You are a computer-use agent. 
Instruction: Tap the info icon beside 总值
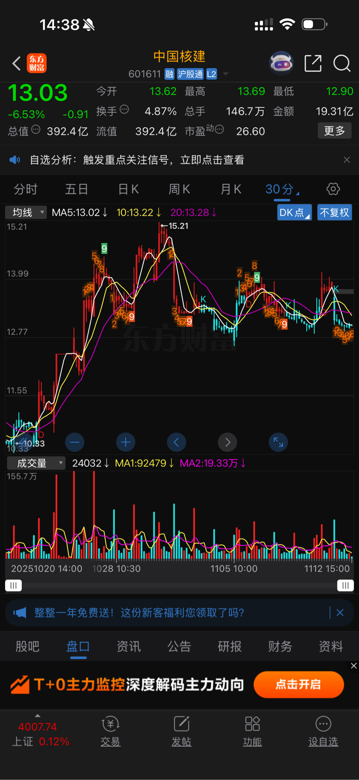tap(36, 130)
